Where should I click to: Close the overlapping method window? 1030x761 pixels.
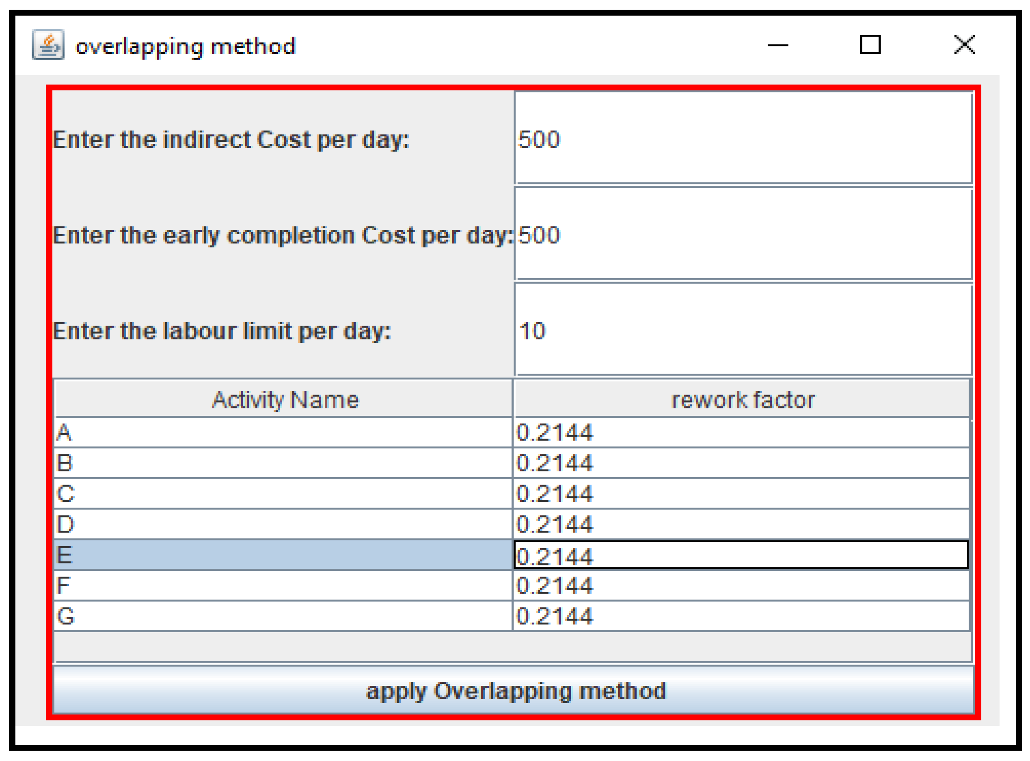(x=964, y=45)
